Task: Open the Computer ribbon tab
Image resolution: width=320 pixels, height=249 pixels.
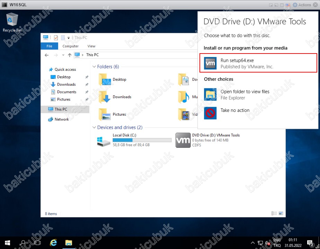Action: [70, 46]
